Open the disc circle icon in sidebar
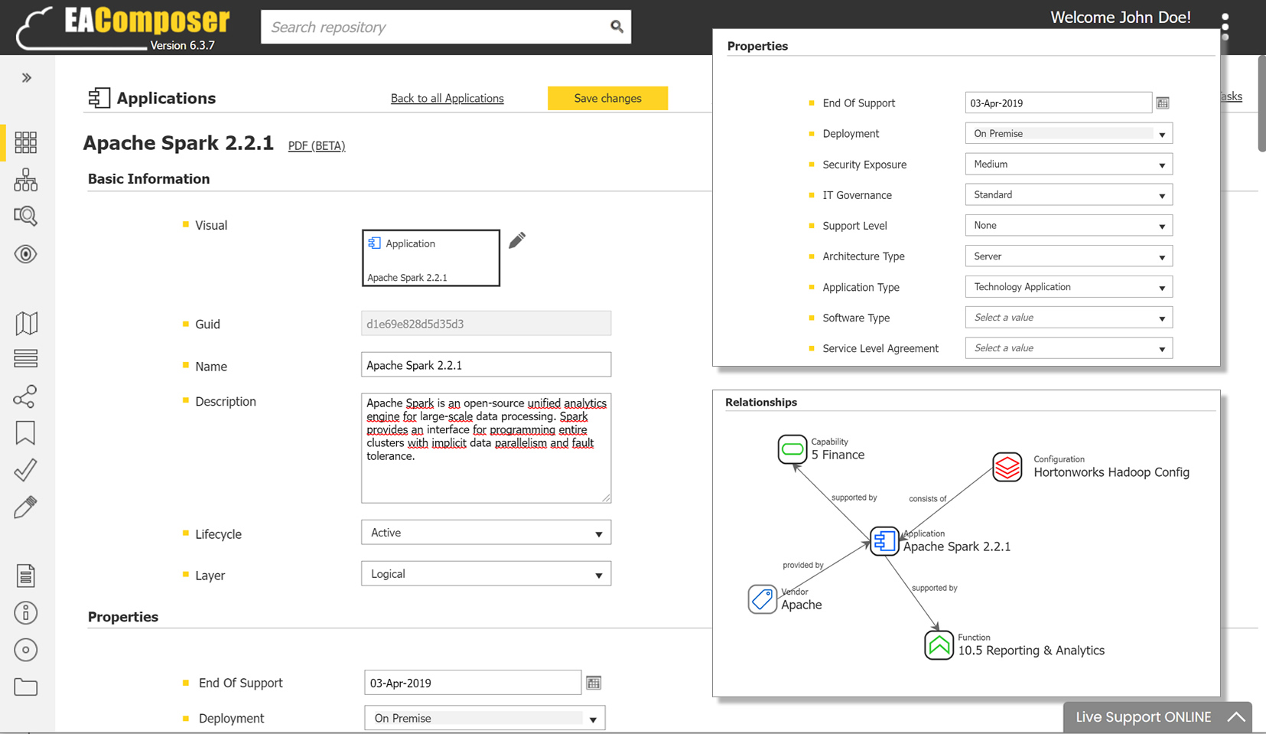The width and height of the screenshot is (1266, 734). [25, 650]
